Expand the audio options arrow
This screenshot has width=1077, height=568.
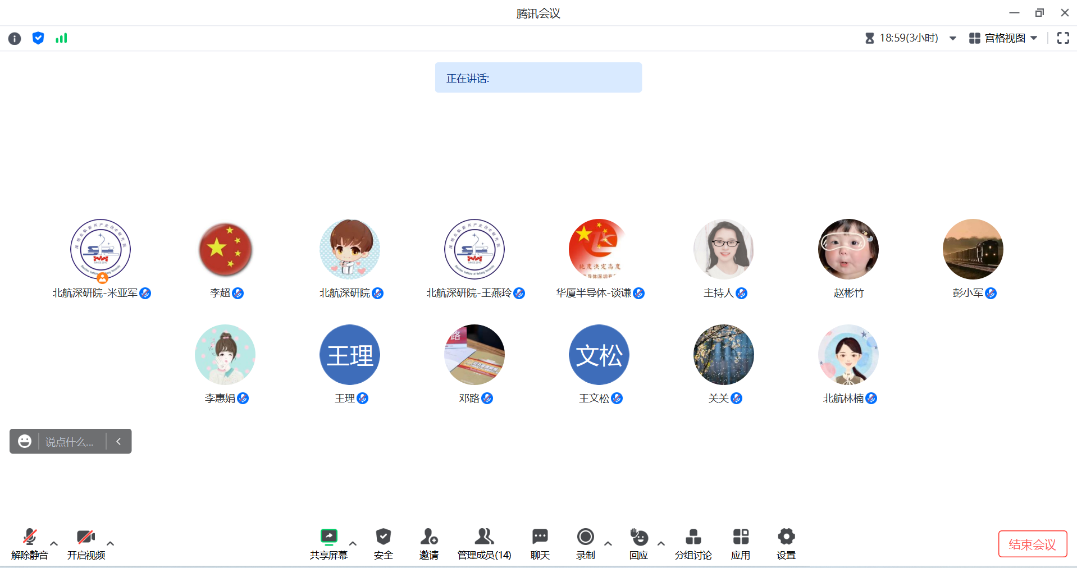tap(54, 543)
